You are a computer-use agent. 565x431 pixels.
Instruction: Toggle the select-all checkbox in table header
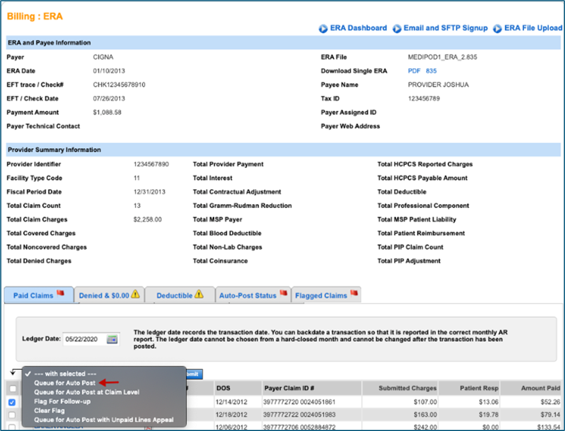pyautogui.click(x=13, y=388)
